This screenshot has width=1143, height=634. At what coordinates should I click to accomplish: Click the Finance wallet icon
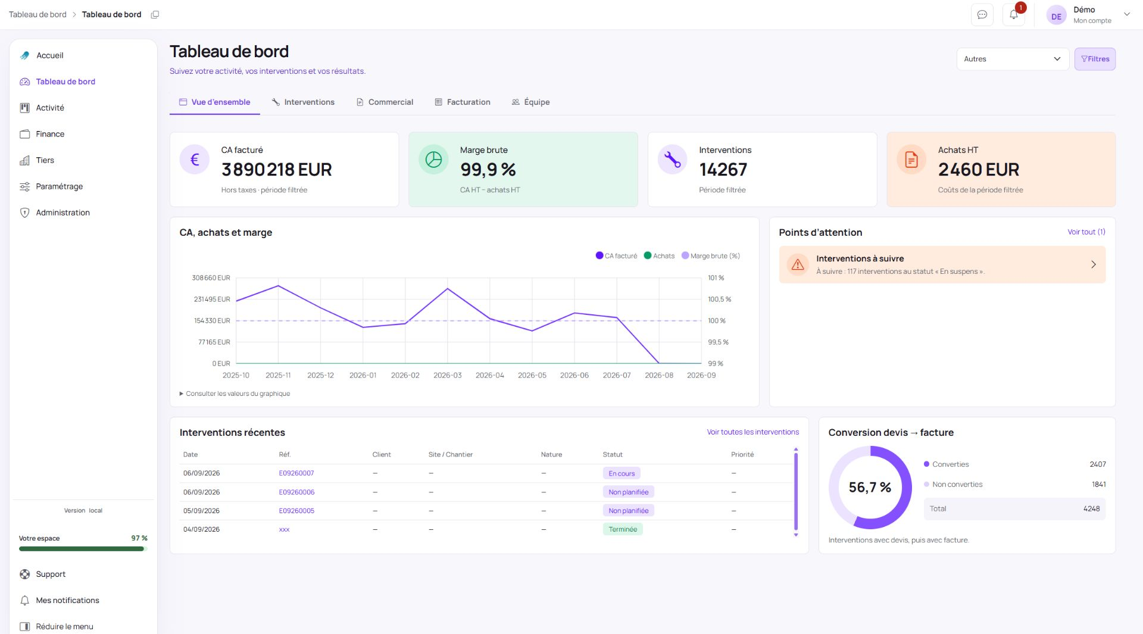tap(24, 134)
